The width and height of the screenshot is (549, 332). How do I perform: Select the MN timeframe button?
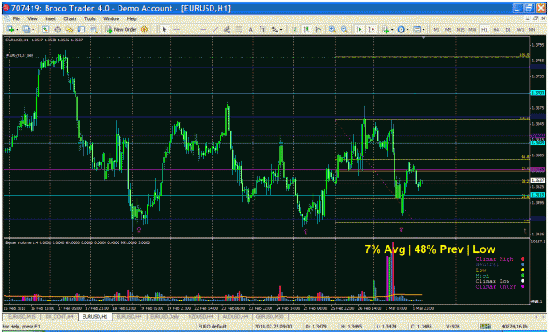[531, 30]
